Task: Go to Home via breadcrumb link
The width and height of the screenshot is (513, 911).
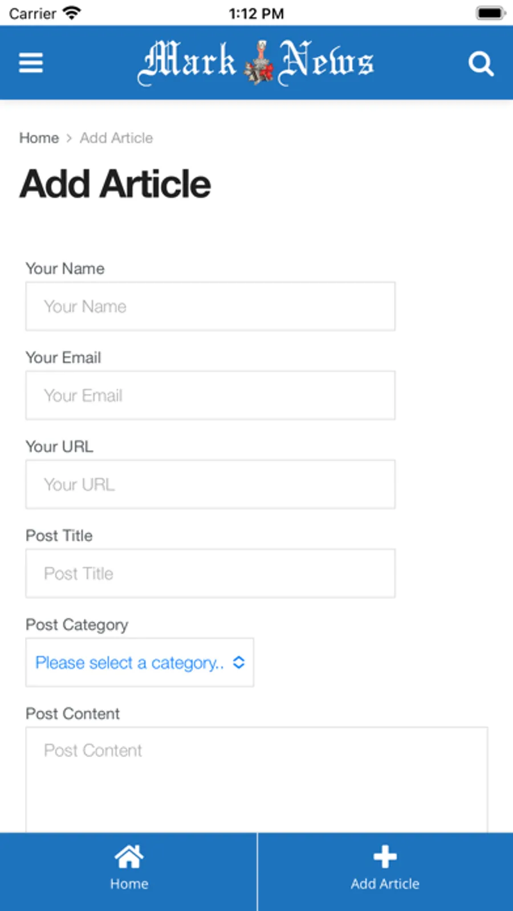Action: click(x=39, y=138)
